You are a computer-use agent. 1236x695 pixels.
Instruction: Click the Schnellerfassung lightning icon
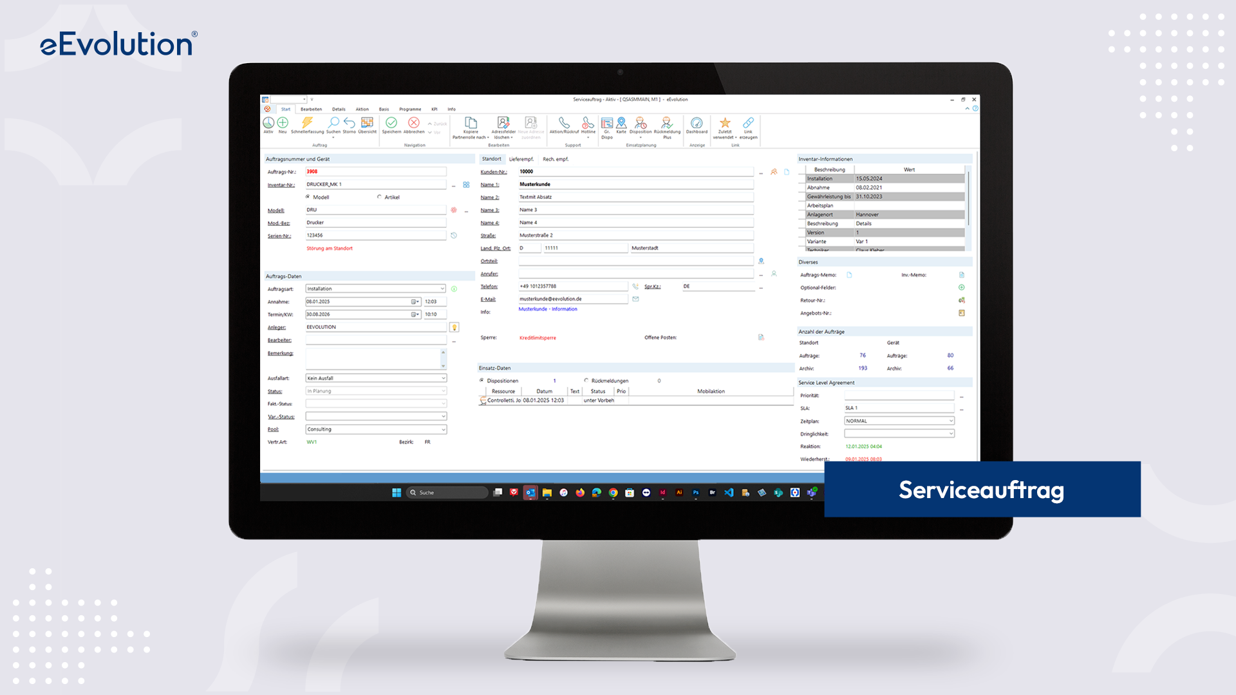(x=307, y=123)
